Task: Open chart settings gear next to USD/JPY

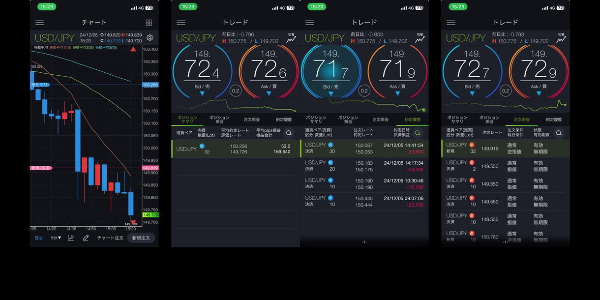Action: [150, 38]
